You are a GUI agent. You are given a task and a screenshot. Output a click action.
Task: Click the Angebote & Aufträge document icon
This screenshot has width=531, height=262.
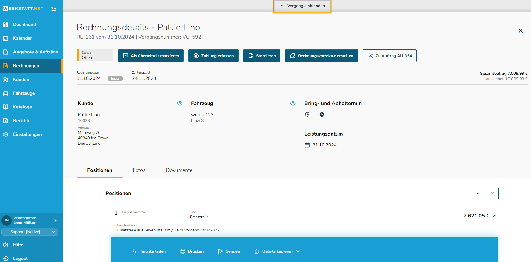coord(6,52)
